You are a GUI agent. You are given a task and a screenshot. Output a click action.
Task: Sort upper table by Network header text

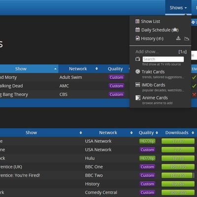pyautogui.click(x=78, y=68)
